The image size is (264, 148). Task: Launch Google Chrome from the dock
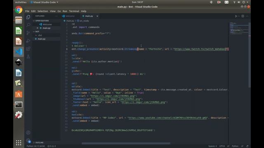coord(19,10)
